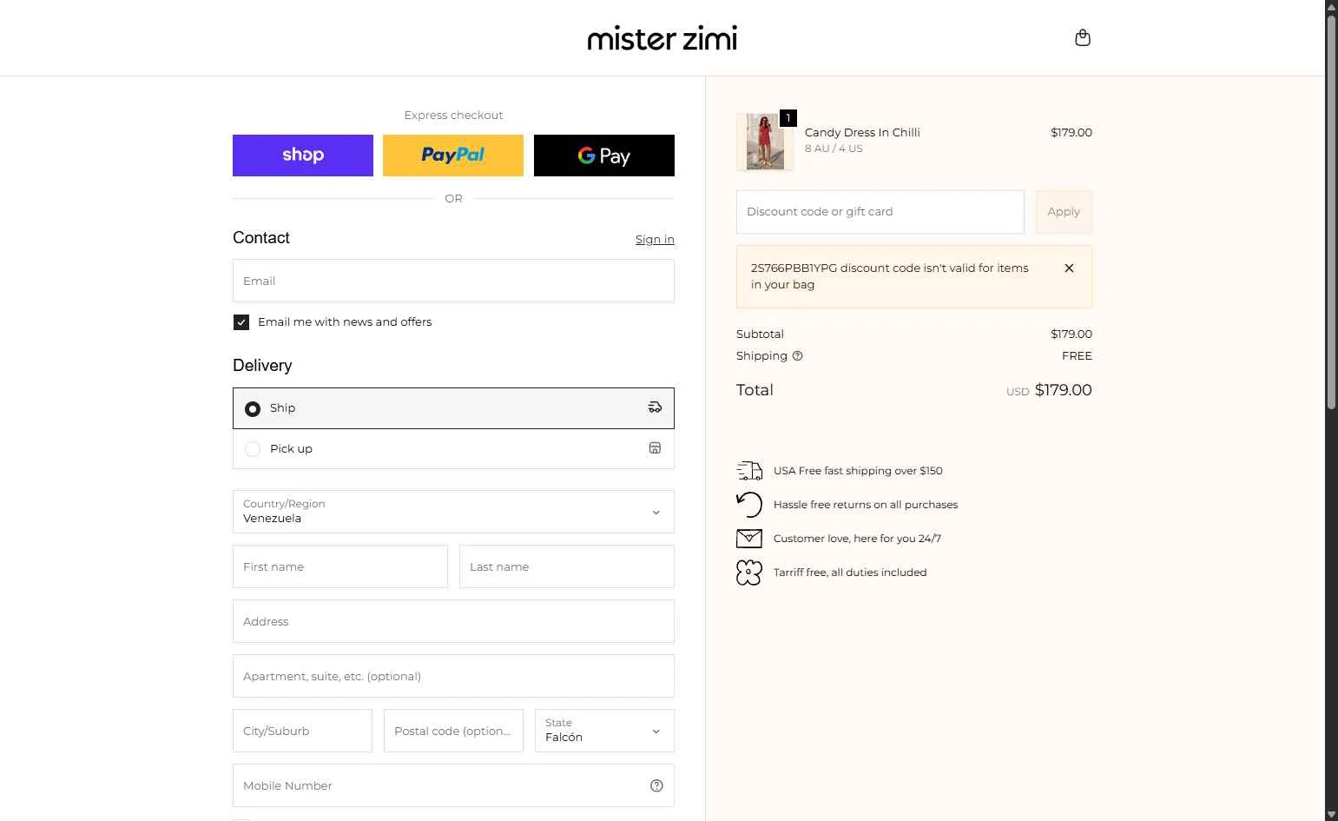Click the 'Tarriff free, all duties included' text
The height and width of the screenshot is (821, 1338).
point(850,573)
